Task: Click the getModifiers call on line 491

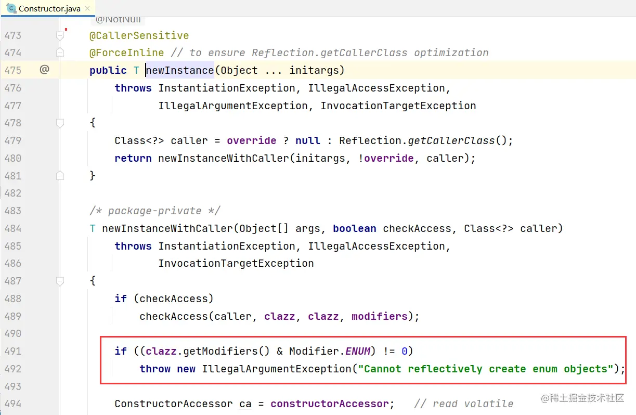Action: coord(220,351)
